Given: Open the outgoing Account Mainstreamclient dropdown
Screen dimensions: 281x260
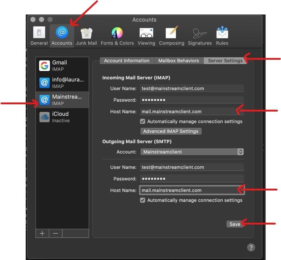Looking at the screenshot, I should [x=192, y=152].
